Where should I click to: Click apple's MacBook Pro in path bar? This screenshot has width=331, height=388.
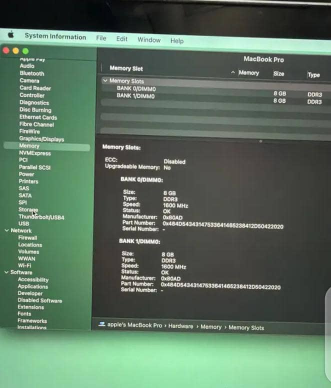[x=134, y=325]
